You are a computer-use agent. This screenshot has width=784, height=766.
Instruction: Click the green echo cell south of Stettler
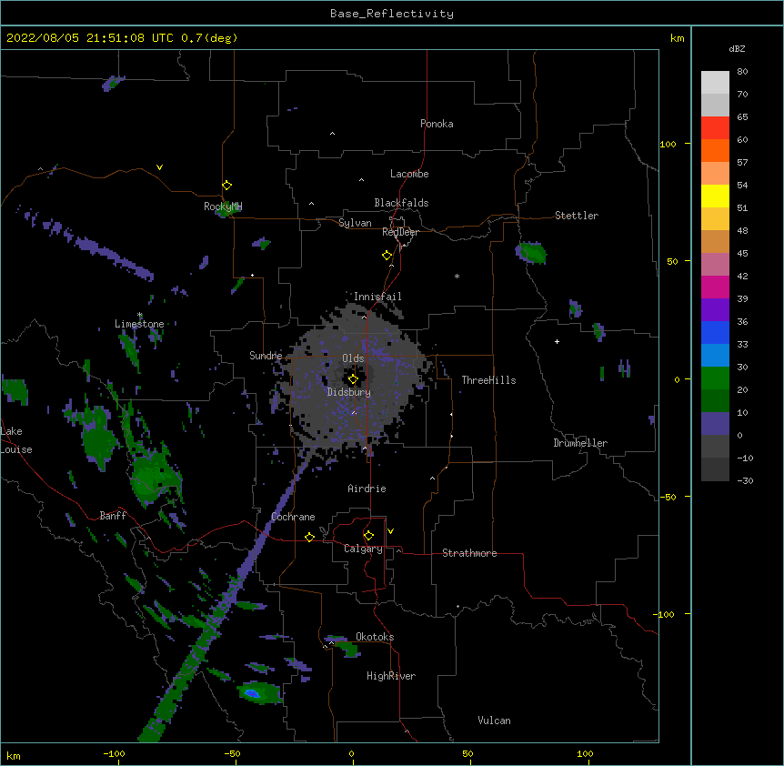coord(532,253)
